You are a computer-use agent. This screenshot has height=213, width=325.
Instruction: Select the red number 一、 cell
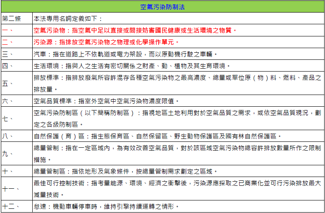[17, 31]
